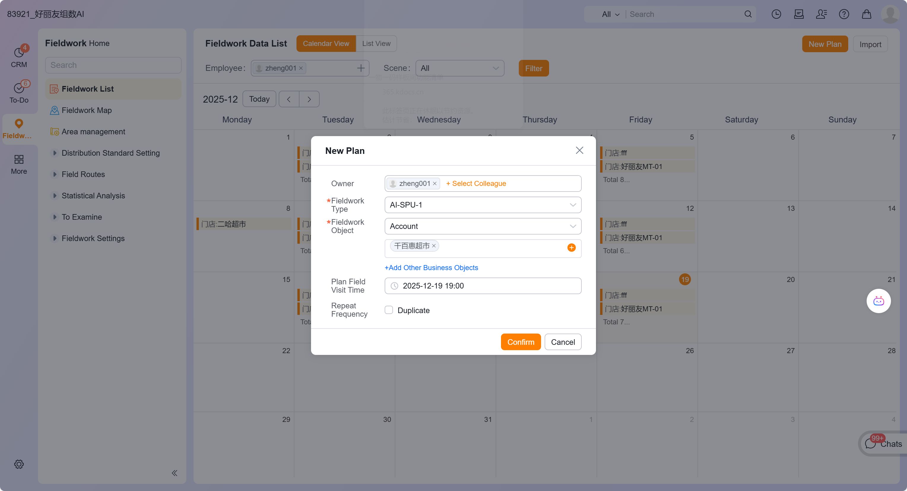Click Total 7... on Friday 19

[616, 322]
